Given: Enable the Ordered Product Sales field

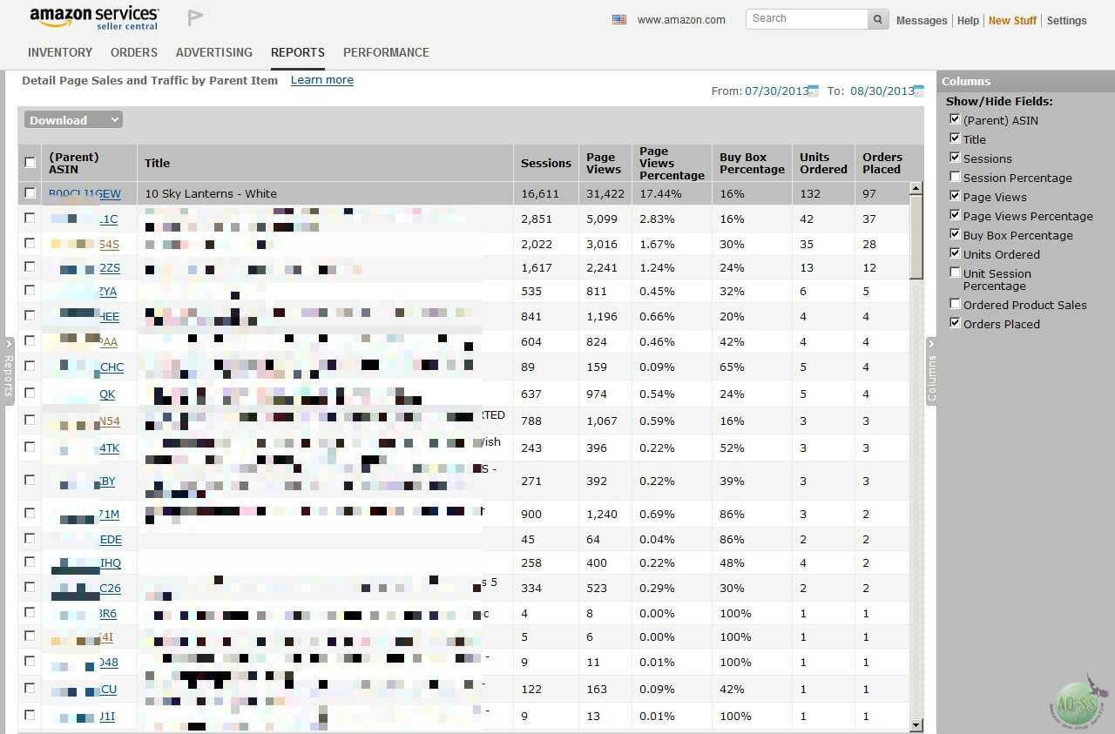Looking at the screenshot, I should 955,304.
